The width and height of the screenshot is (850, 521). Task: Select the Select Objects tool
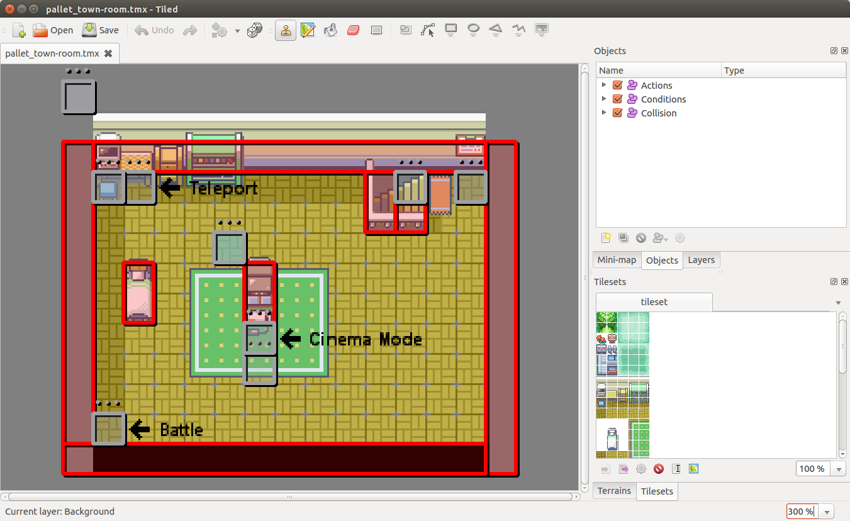click(406, 30)
